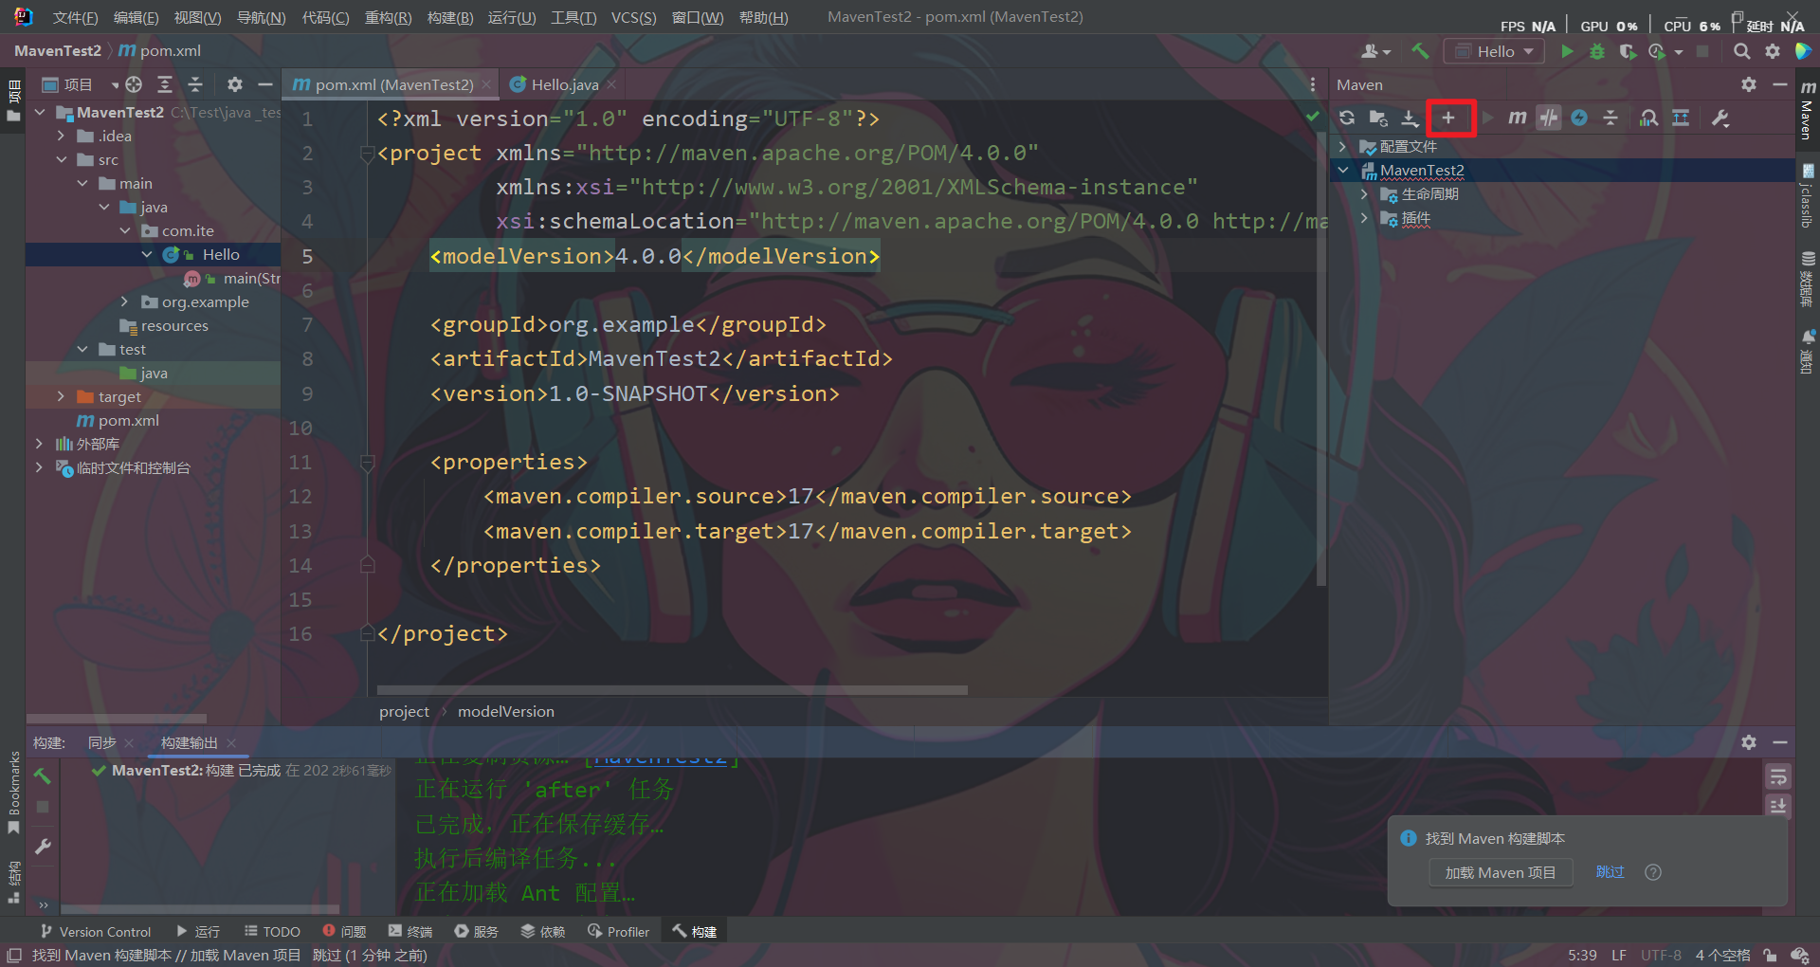This screenshot has height=967, width=1820.
Task: Open Maven settings wrench icon
Action: pyautogui.click(x=1720, y=118)
